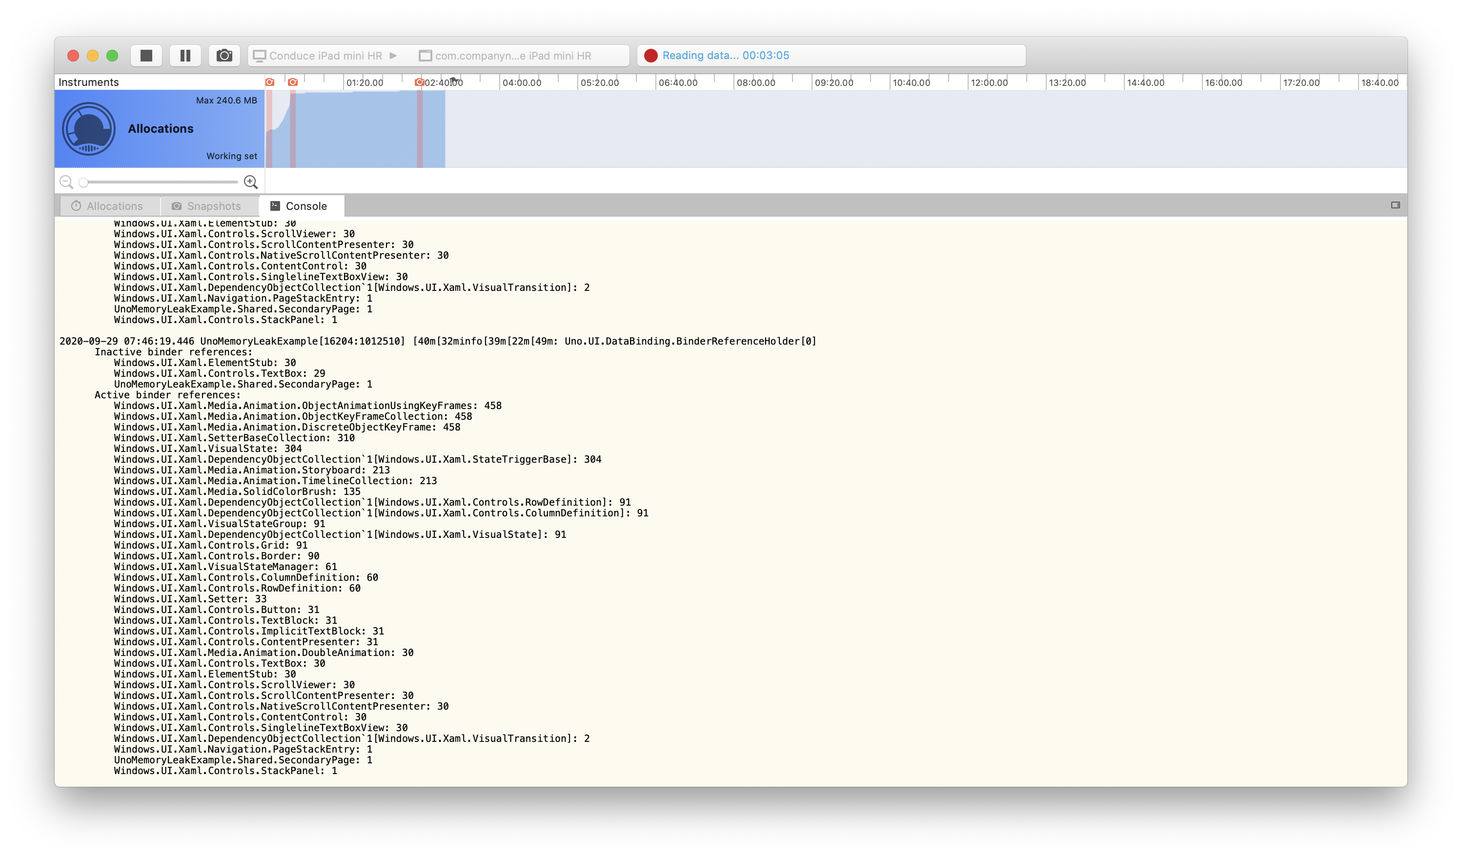The width and height of the screenshot is (1462, 859).
Task: Click the play arrow beside the device name
Action: (x=393, y=56)
